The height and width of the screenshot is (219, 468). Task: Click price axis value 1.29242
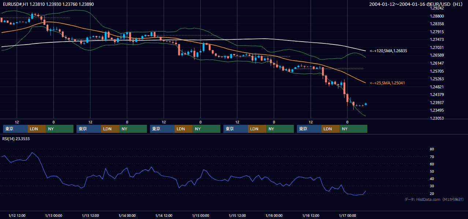pyautogui.click(x=437, y=8)
